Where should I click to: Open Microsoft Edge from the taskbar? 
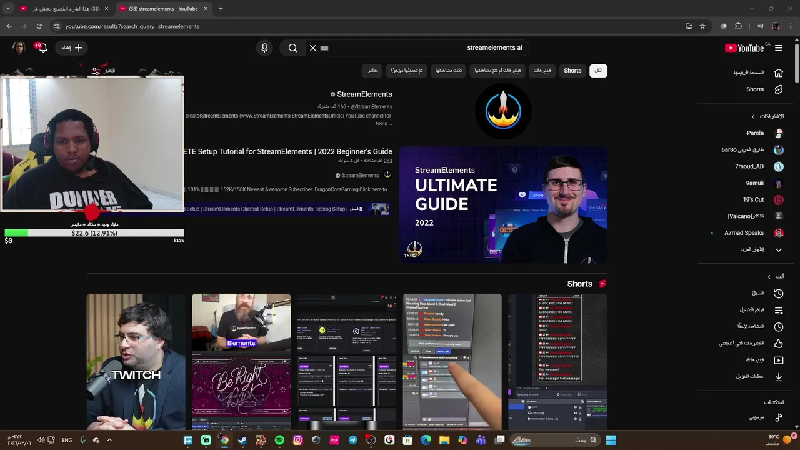426,440
